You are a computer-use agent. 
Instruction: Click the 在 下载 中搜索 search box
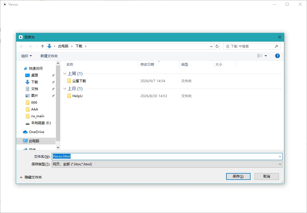pos(252,46)
